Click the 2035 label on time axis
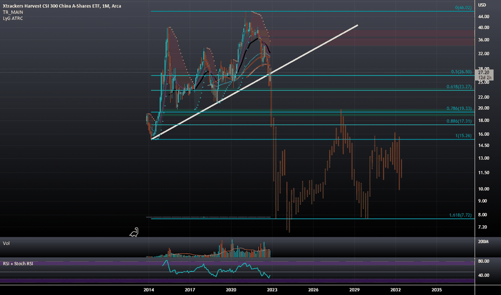 pyautogui.click(x=437, y=290)
